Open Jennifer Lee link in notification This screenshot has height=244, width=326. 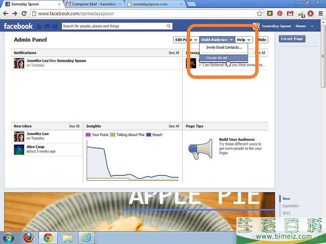click(38, 61)
